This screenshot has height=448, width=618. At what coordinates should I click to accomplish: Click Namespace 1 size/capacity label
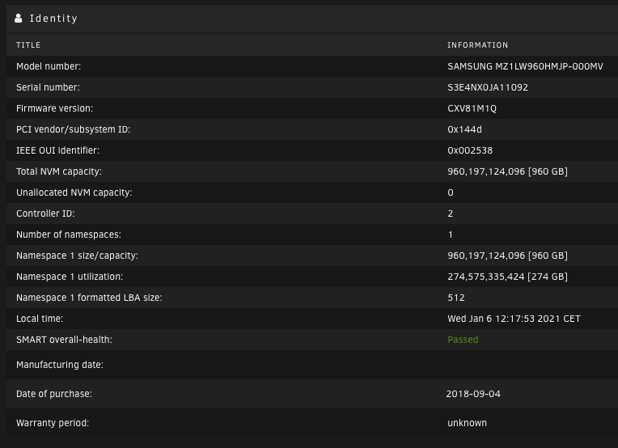(x=78, y=256)
